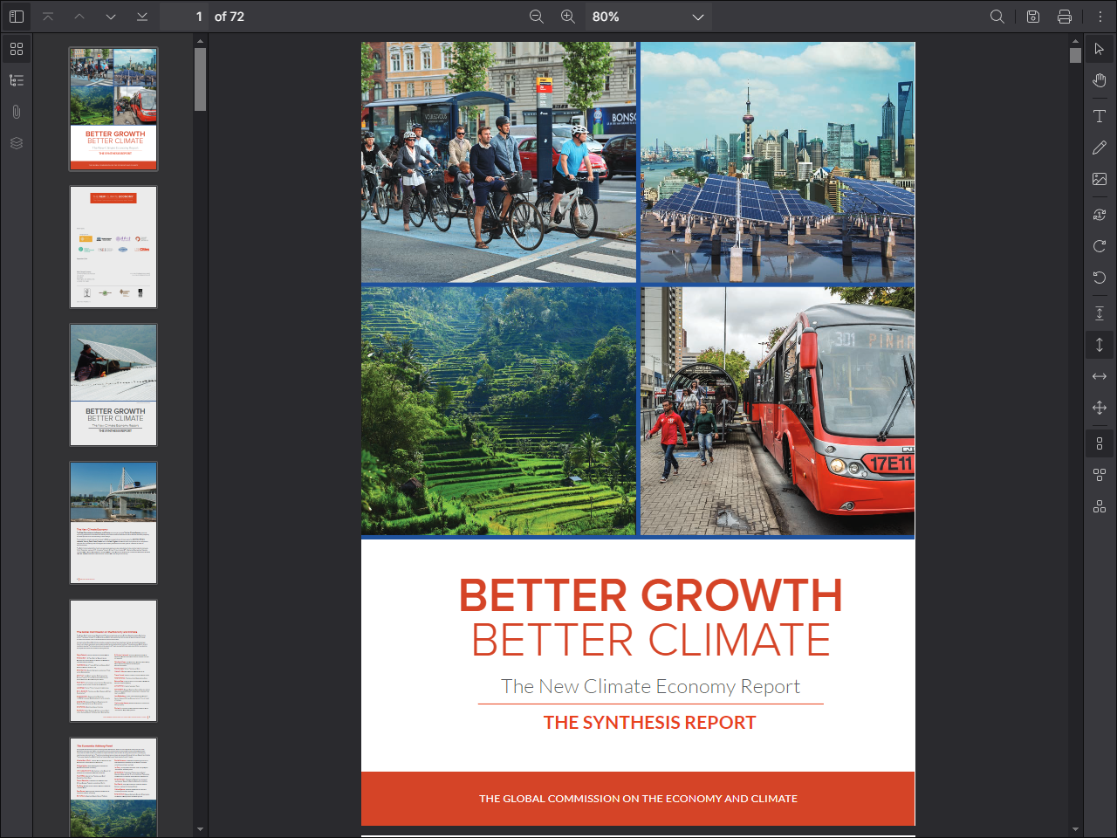Screen dimensions: 1117x838
Task: Click 'The New Climate Economy Report' subtitle
Action: [x=650, y=687]
